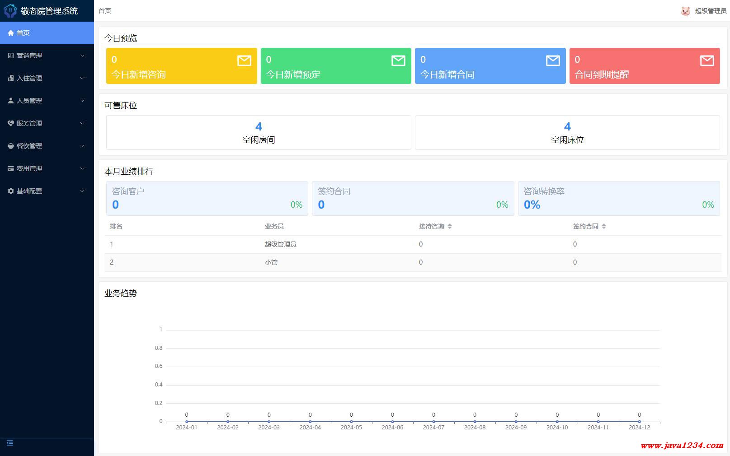This screenshot has height=456, width=730.
Task: Open the 基础配置 sidebar menu
Action: [47, 191]
